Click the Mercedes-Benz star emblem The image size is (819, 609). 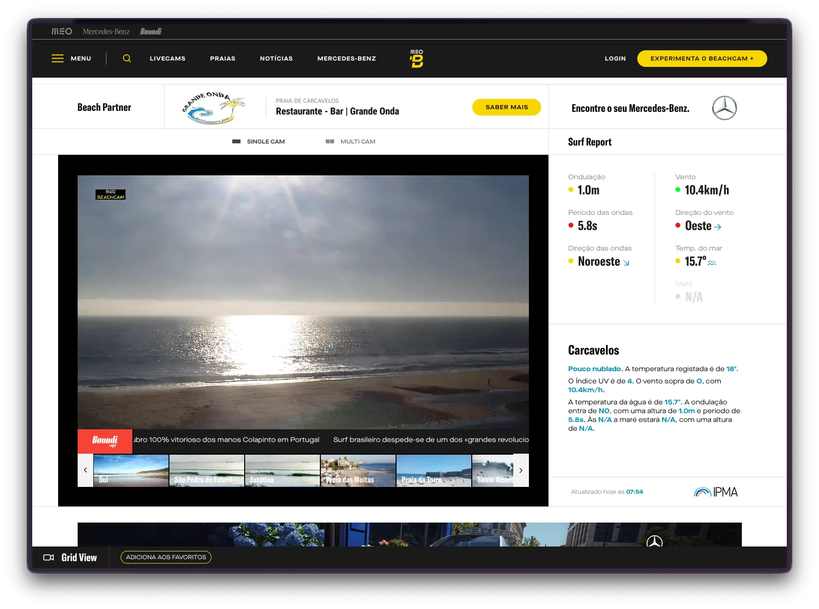pyautogui.click(x=724, y=108)
